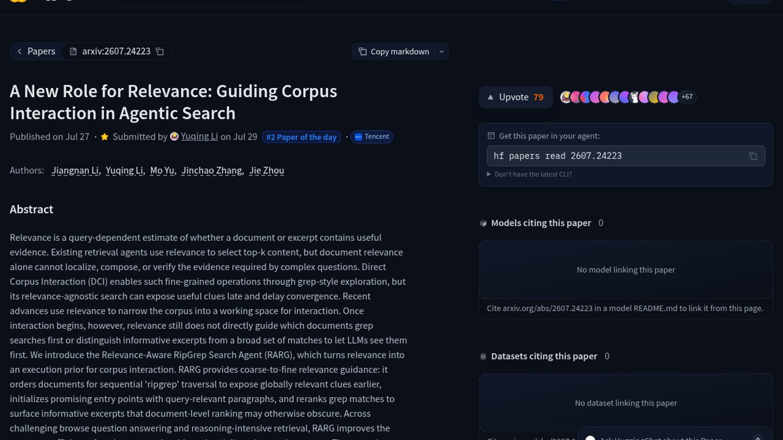Open the Tencent organization badge
Image resolution: width=783 pixels, height=440 pixels.
click(372, 137)
